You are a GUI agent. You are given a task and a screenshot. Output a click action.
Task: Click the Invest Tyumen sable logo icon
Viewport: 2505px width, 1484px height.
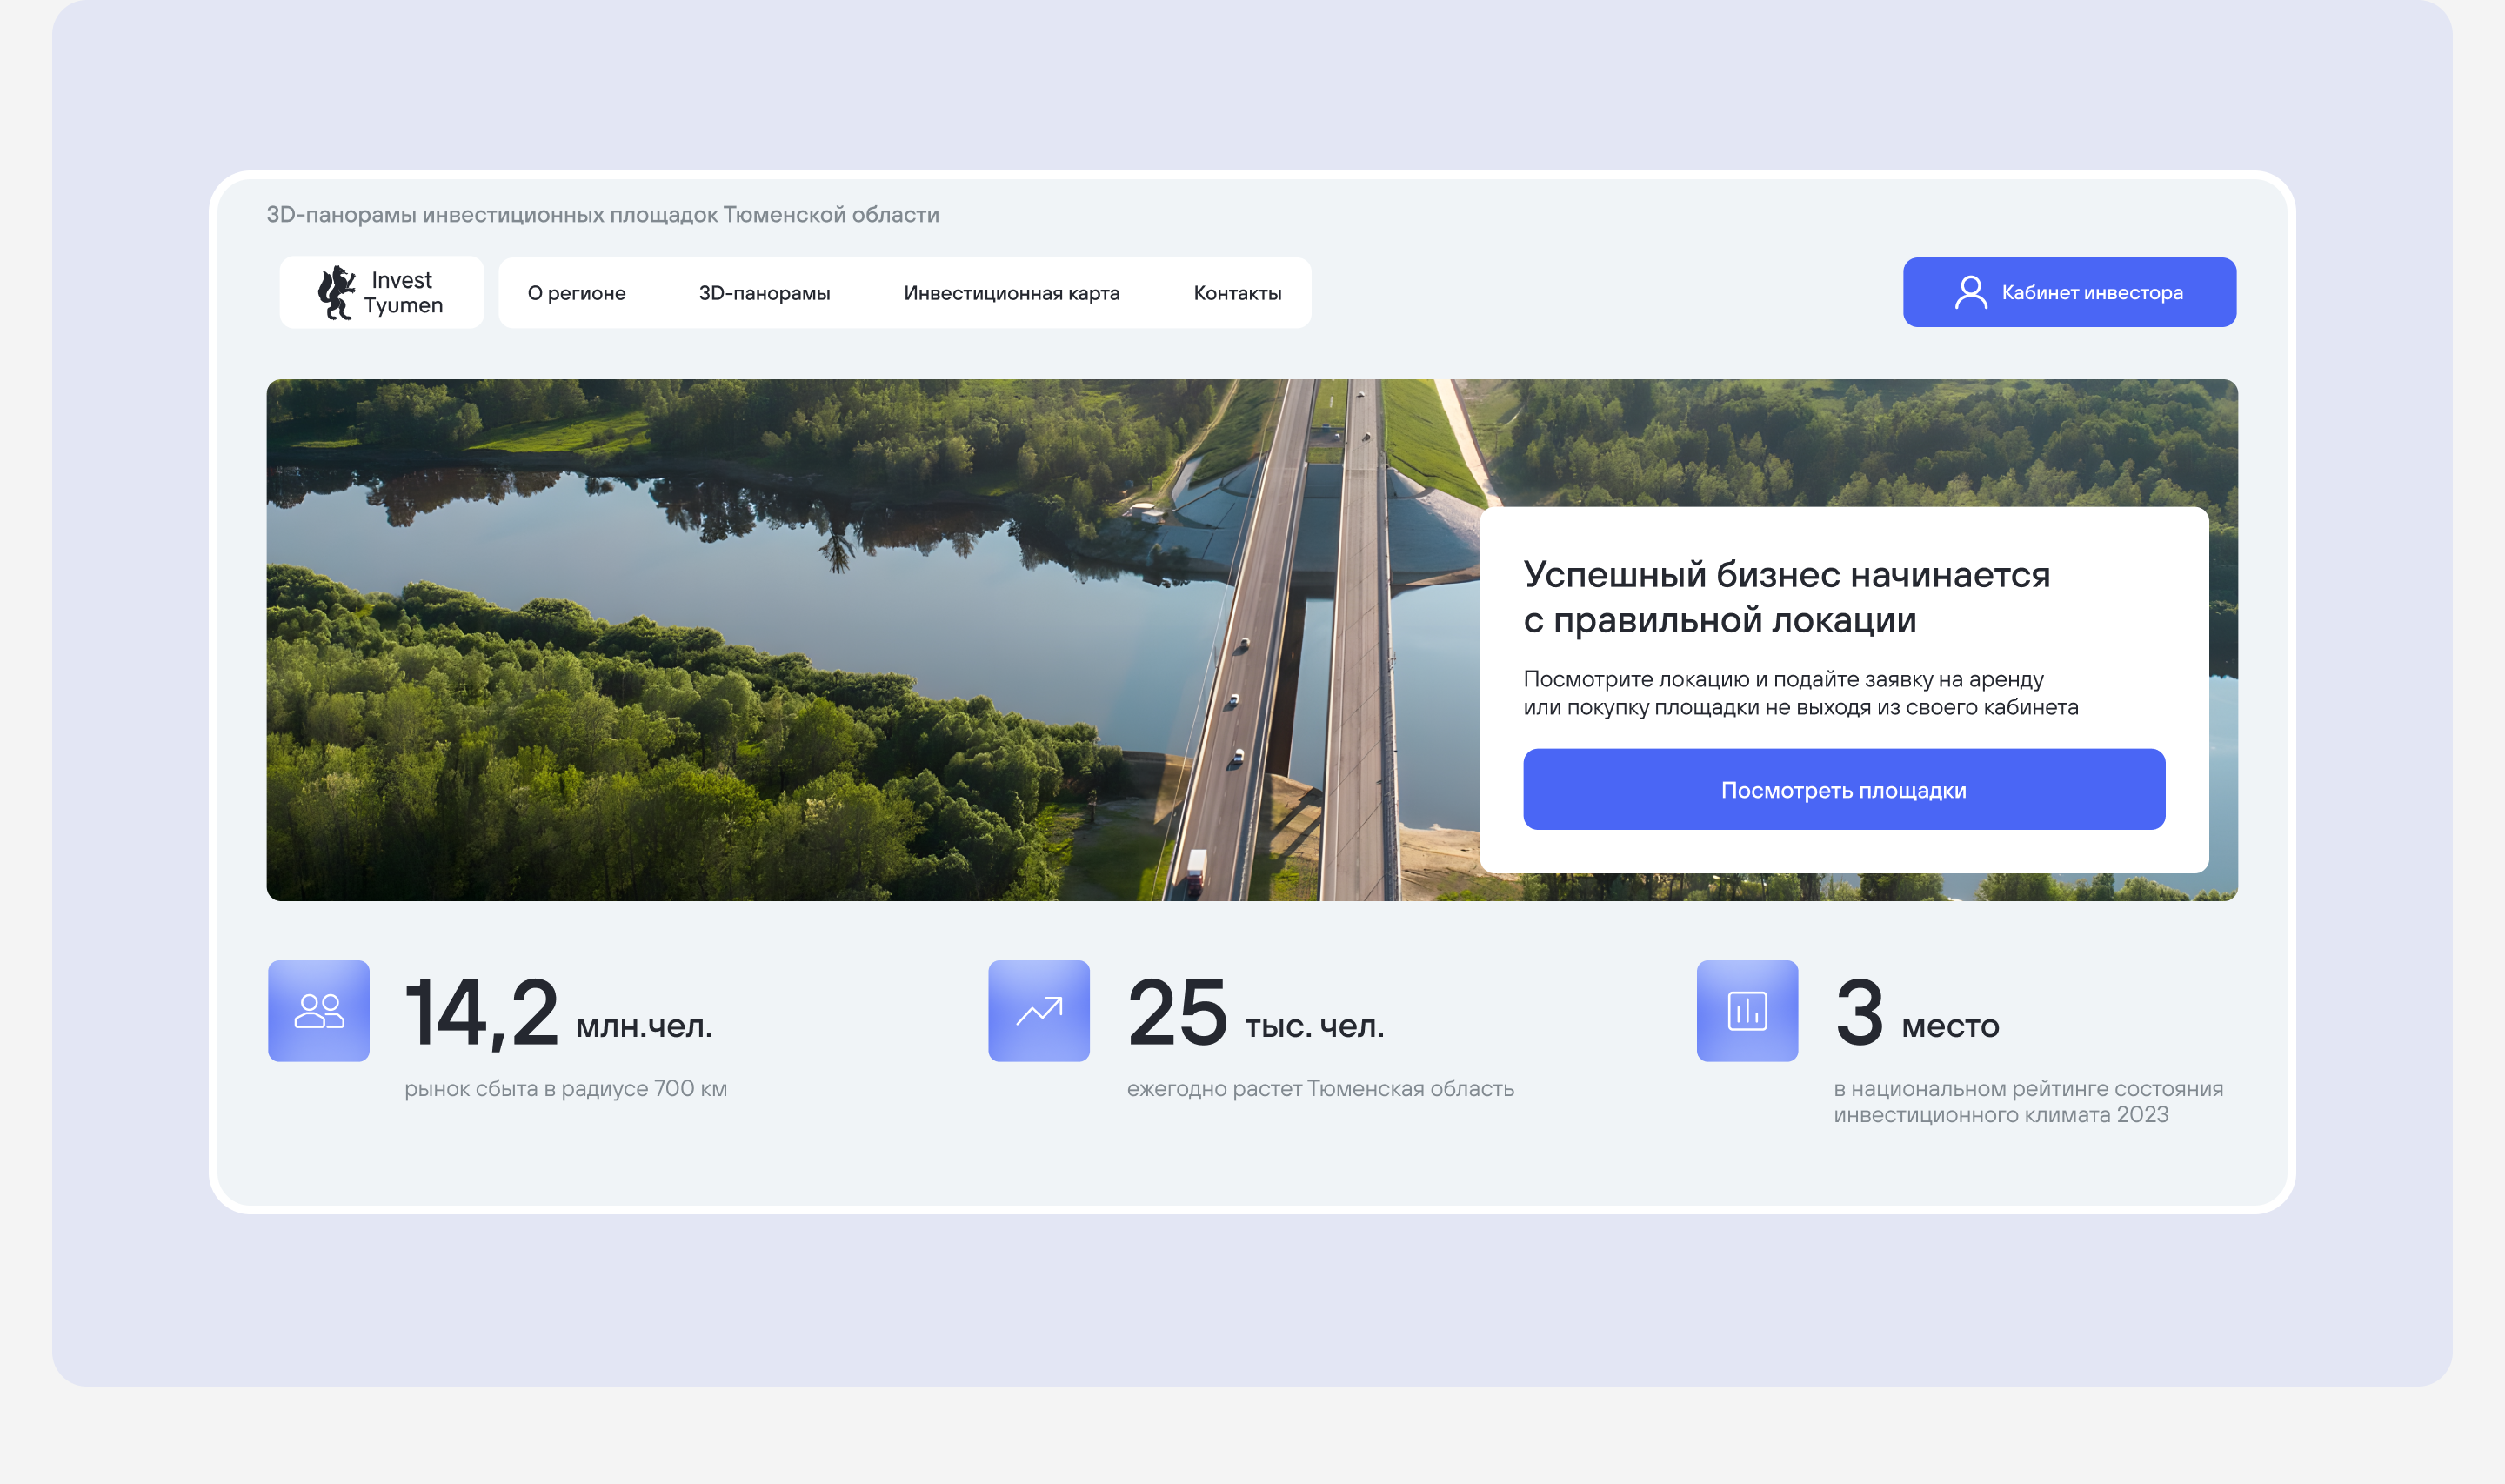click(x=336, y=293)
